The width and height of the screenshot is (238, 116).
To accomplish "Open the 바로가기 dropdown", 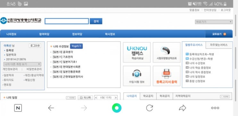I will [214, 22].
